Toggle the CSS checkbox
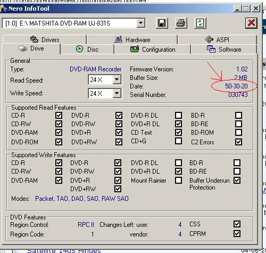 click(237, 224)
